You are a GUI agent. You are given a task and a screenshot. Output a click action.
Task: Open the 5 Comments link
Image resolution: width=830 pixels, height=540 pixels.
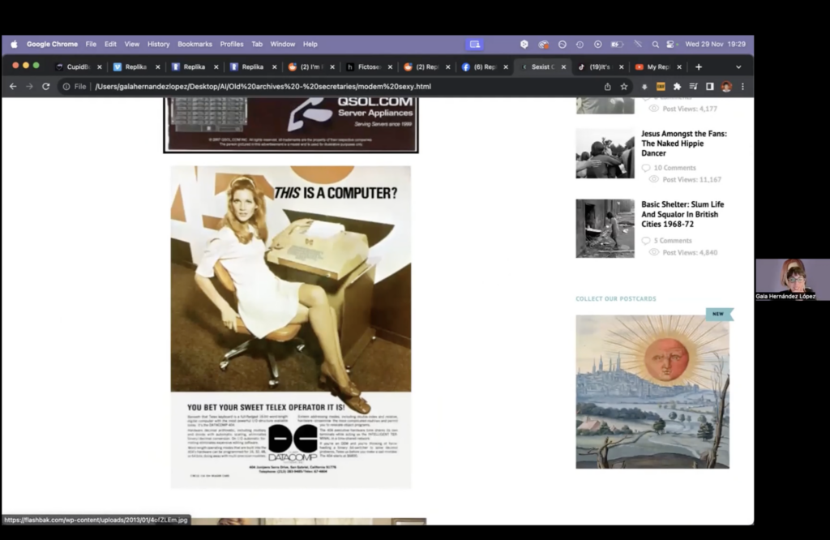click(x=672, y=241)
